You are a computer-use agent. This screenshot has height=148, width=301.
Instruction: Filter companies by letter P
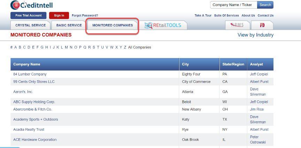point(80,47)
